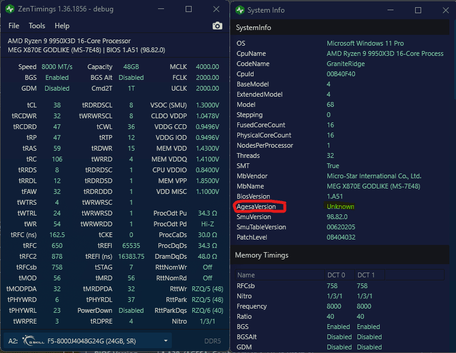This screenshot has height=353, width=456.
Task: Close the ZenTimings window
Action: coord(216,10)
